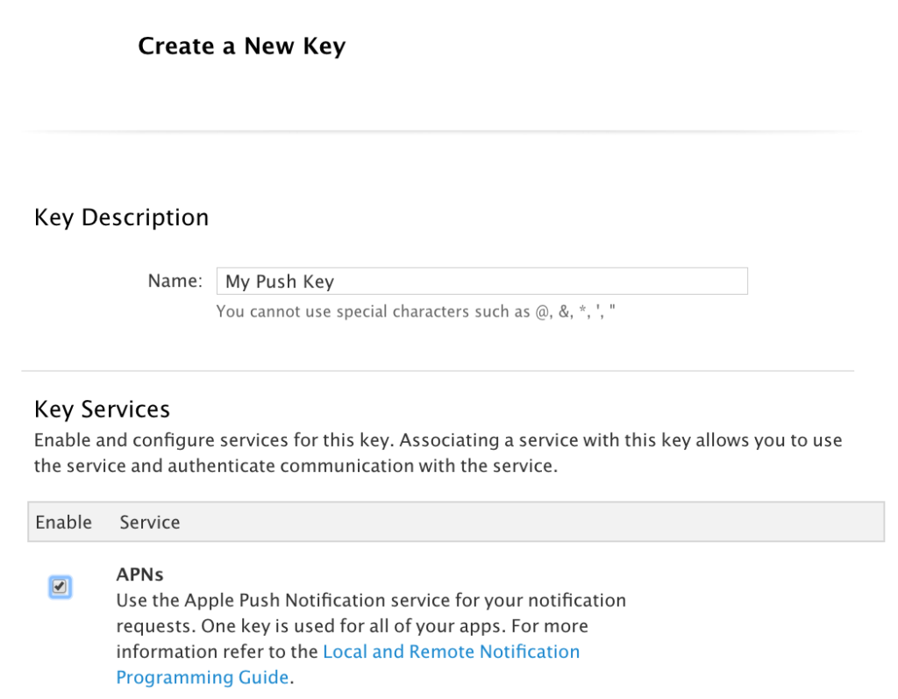Click the Name field containing My Push Key
The width and height of the screenshot is (898, 699).
coord(481,282)
